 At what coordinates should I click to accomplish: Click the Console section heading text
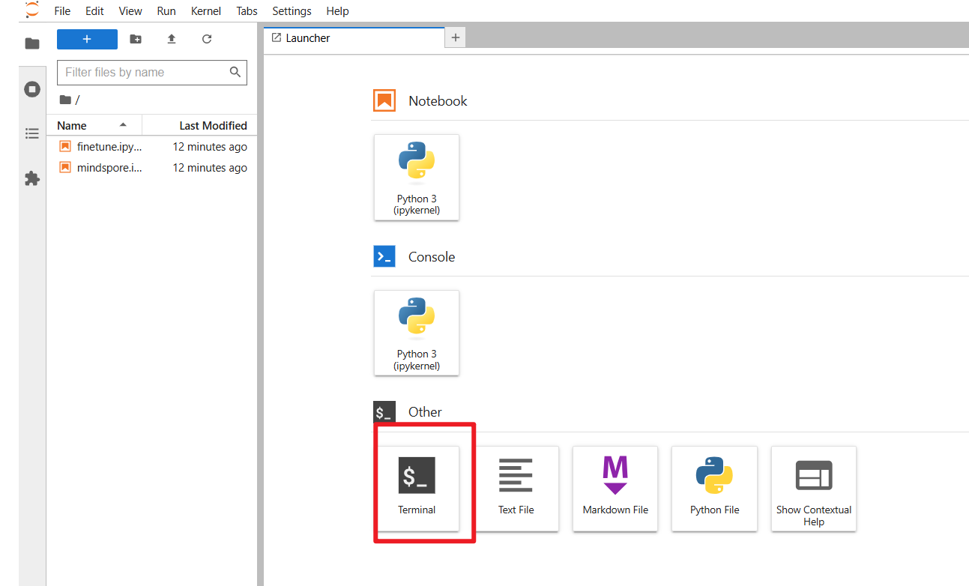[x=432, y=257]
